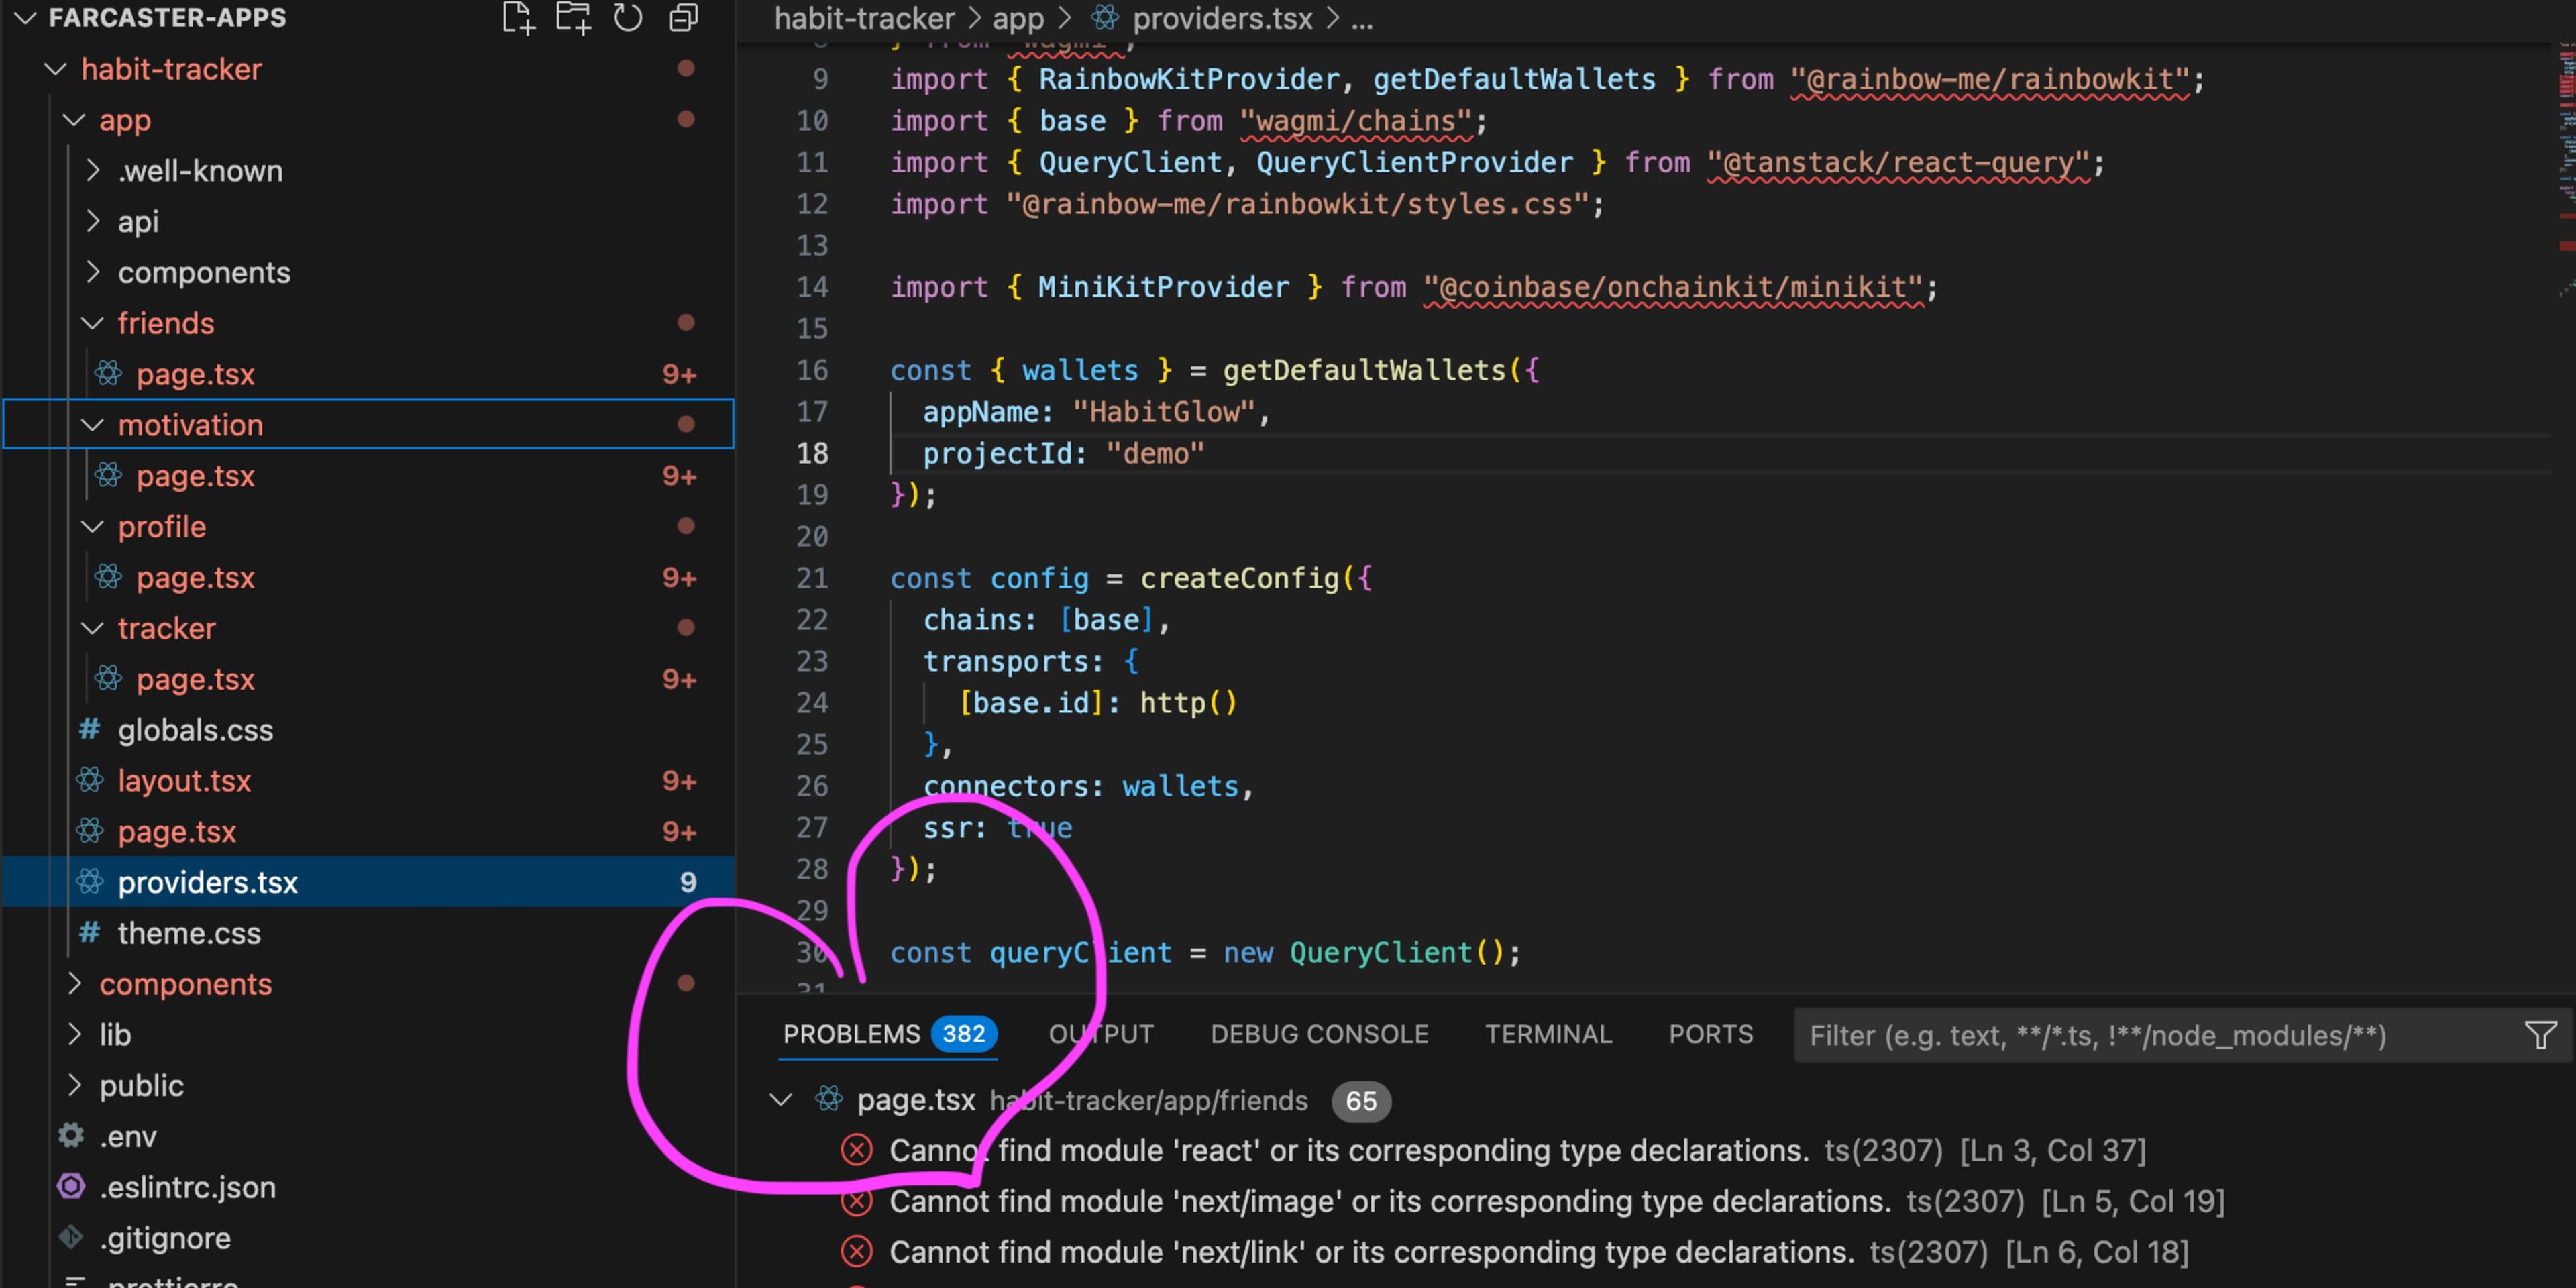The width and height of the screenshot is (2576, 1288).
Task: Click React icon of page.tsx in Problems list
Action: [829, 1099]
